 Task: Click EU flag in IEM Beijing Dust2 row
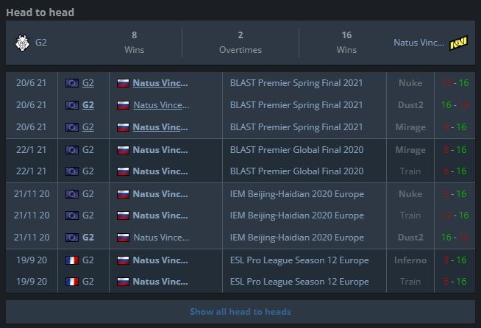click(x=72, y=238)
